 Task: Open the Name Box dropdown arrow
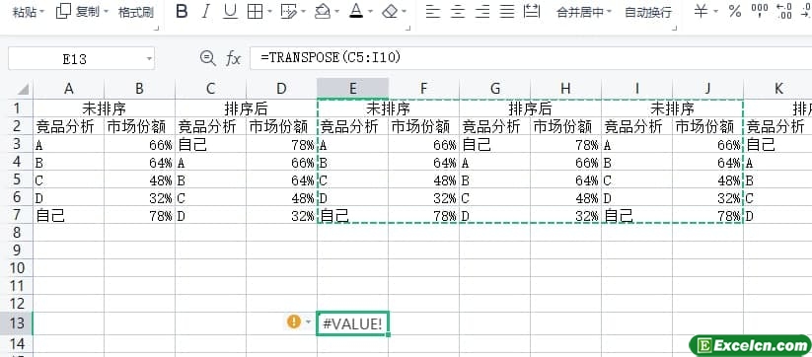149,59
